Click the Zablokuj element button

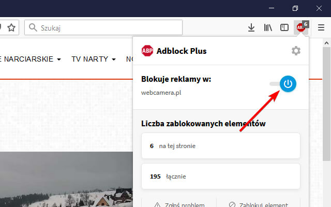point(259,204)
